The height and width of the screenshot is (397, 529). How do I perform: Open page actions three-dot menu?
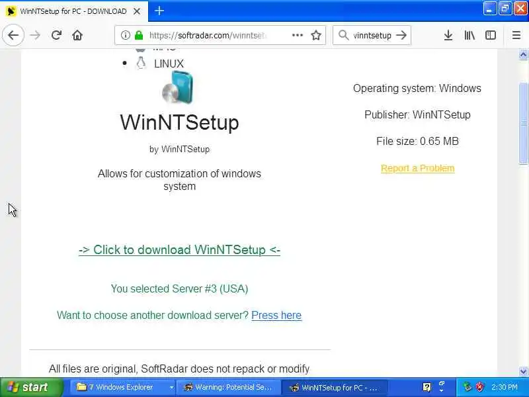(x=297, y=35)
